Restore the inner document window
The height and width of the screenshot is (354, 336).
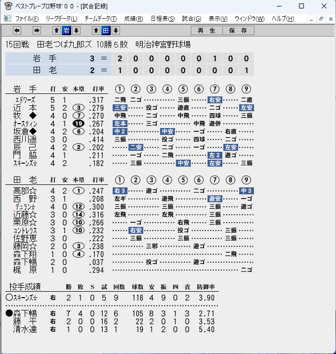pyautogui.click(x=321, y=19)
